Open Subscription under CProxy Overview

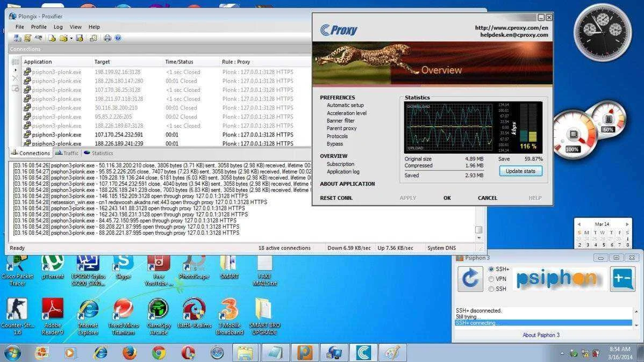pos(340,164)
